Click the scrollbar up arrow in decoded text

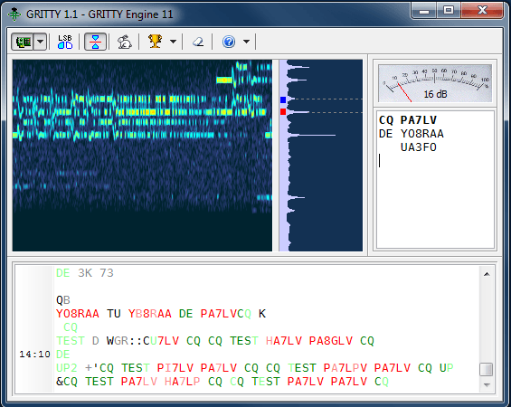pos(487,274)
